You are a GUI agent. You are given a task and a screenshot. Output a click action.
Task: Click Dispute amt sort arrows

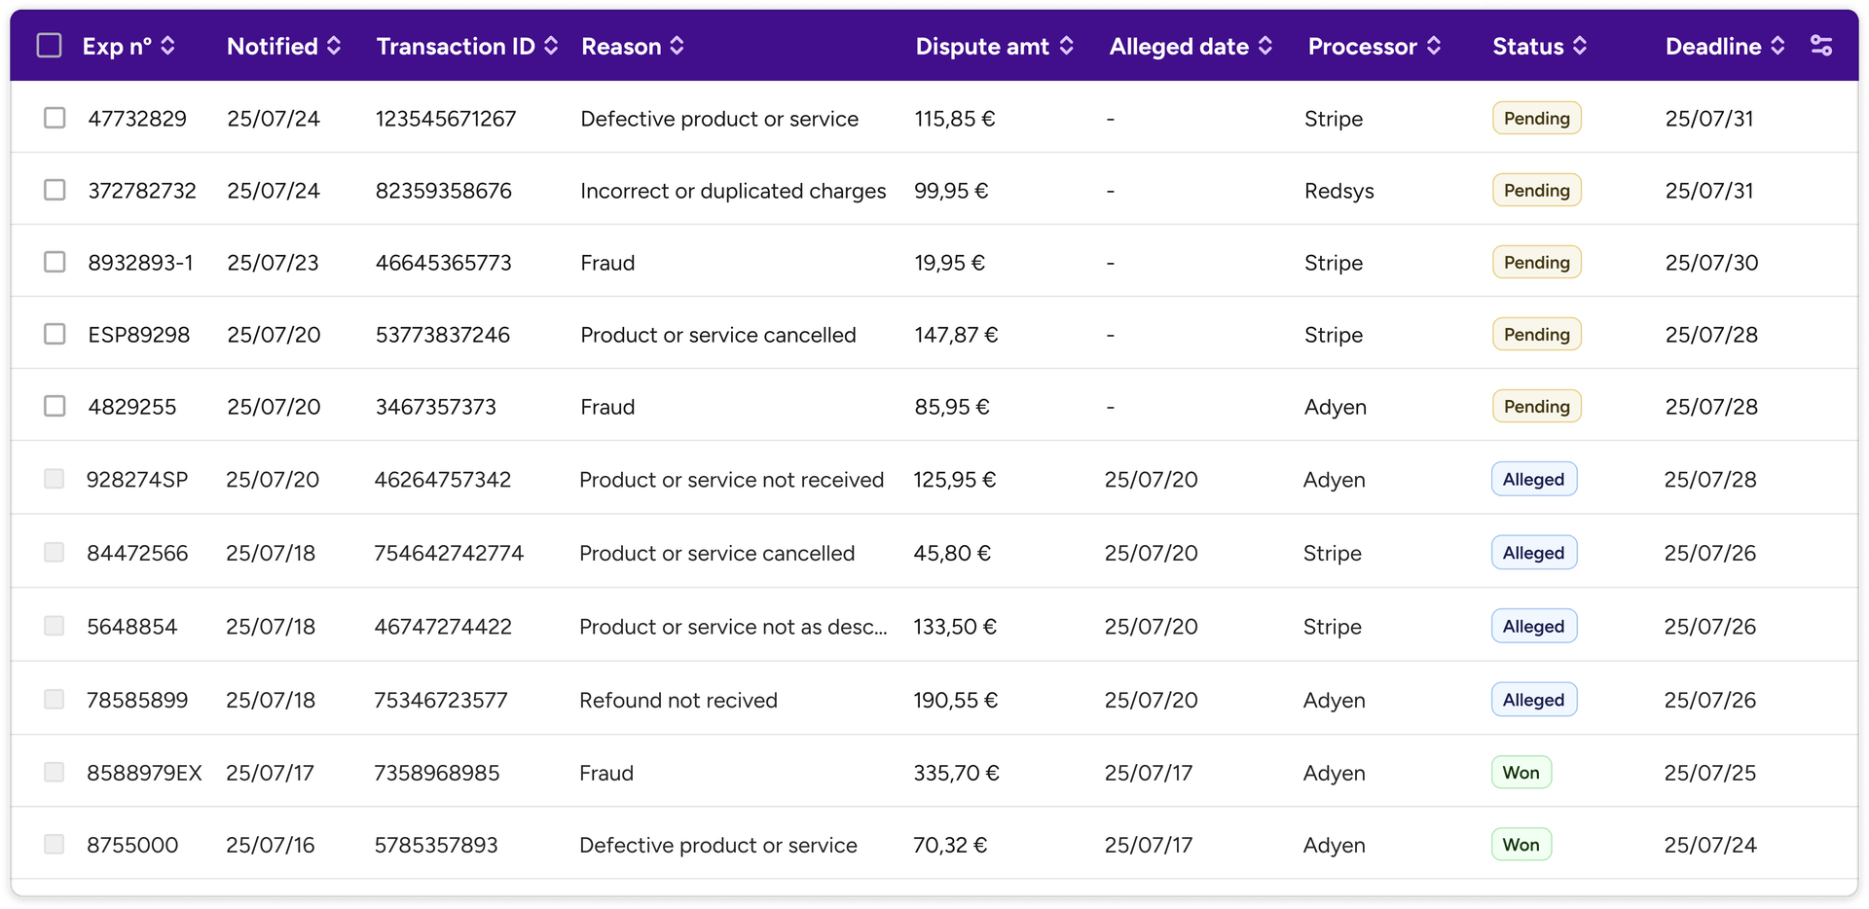[1066, 46]
